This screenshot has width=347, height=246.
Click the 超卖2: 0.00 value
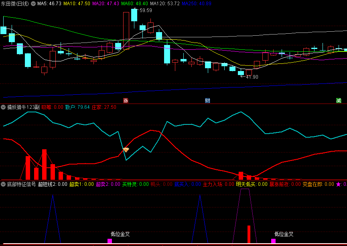(x=108, y=184)
